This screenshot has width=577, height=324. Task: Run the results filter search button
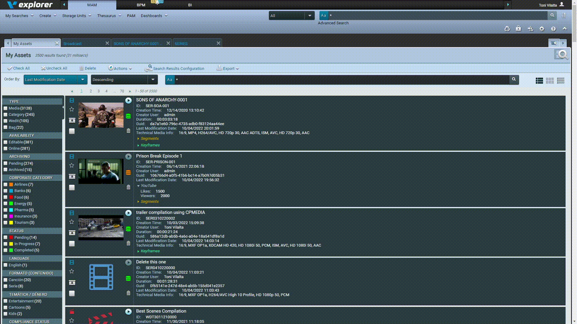[514, 80]
